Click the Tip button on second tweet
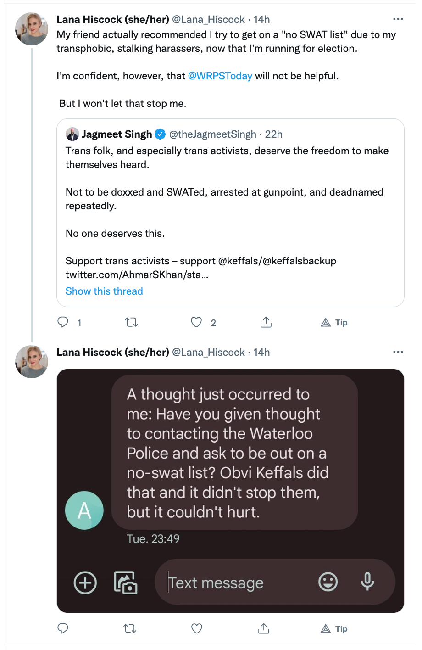The image size is (422, 650). (x=334, y=628)
